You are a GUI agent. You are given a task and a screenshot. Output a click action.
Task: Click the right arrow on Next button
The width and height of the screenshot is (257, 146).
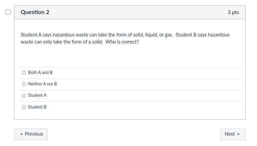point(239,134)
